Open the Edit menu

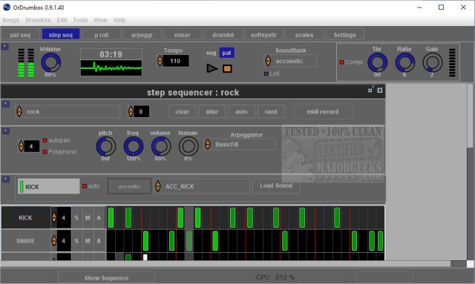[x=62, y=20]
